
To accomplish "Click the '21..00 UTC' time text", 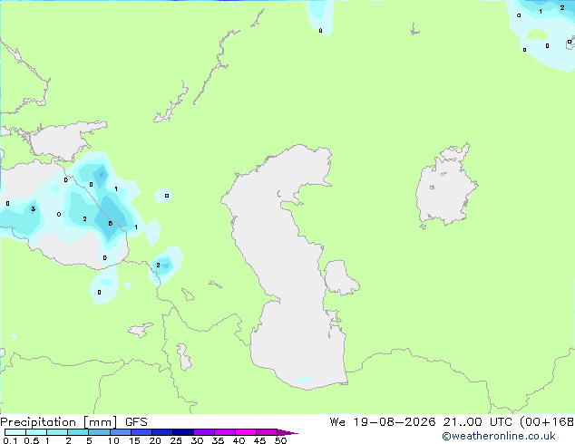I will pos(477,422).
